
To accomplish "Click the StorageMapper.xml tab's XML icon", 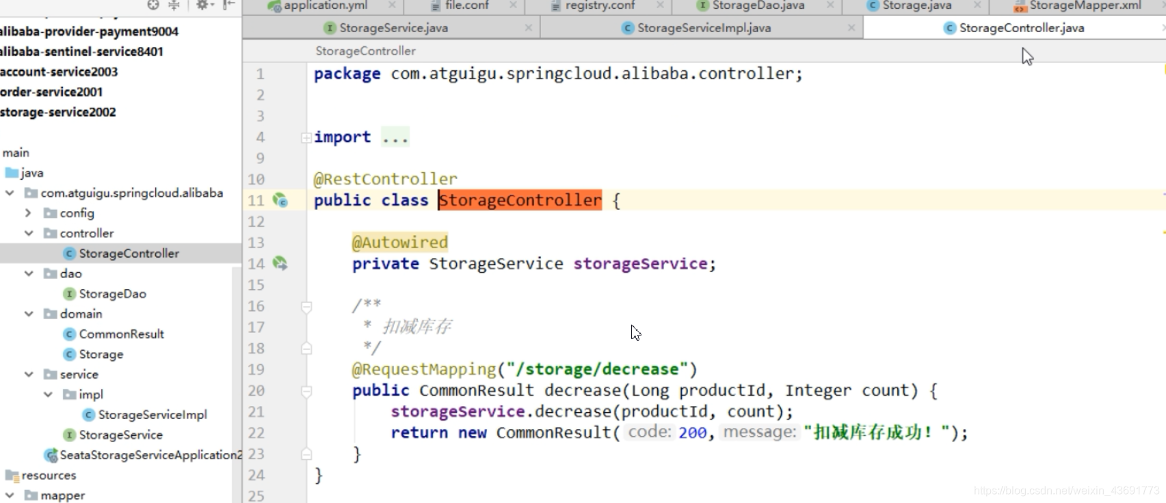I will click(1020, 6).
